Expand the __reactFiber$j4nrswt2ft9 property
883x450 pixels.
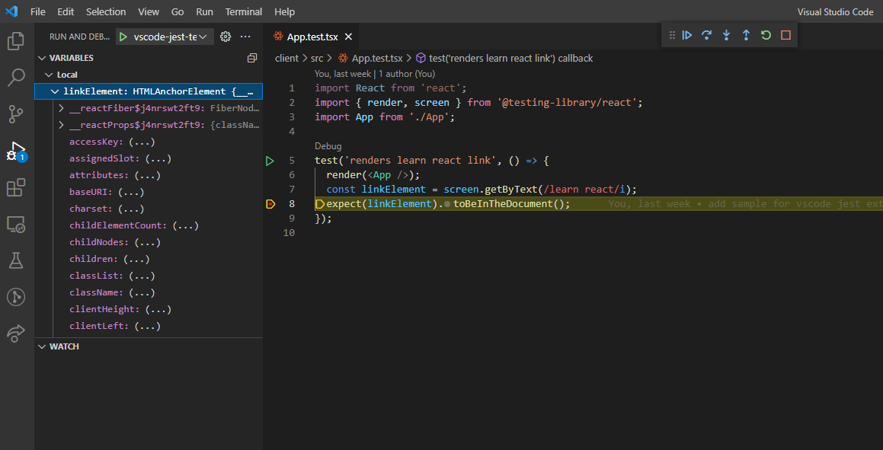coord(61,108)
